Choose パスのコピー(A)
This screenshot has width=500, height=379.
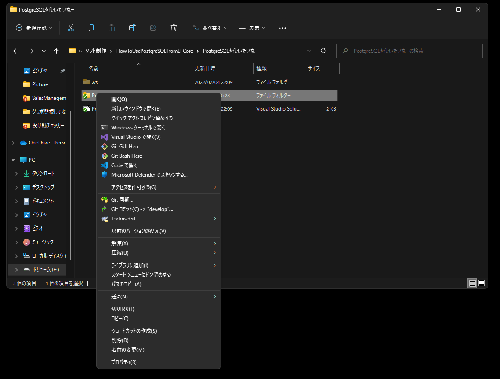click(x=159, y=284)
